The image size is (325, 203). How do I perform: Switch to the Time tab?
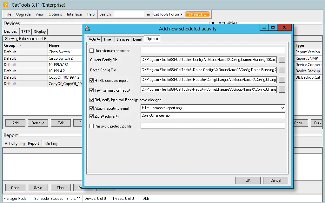click(x=108, y=39)
